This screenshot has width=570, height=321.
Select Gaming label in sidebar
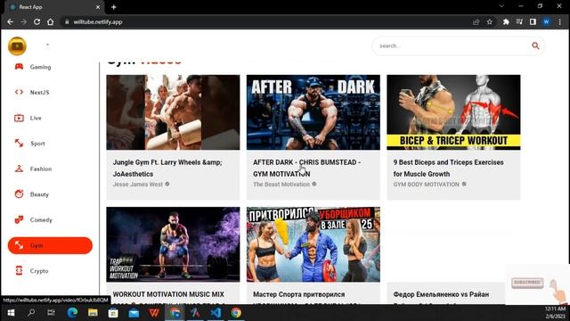pos(40,67)
